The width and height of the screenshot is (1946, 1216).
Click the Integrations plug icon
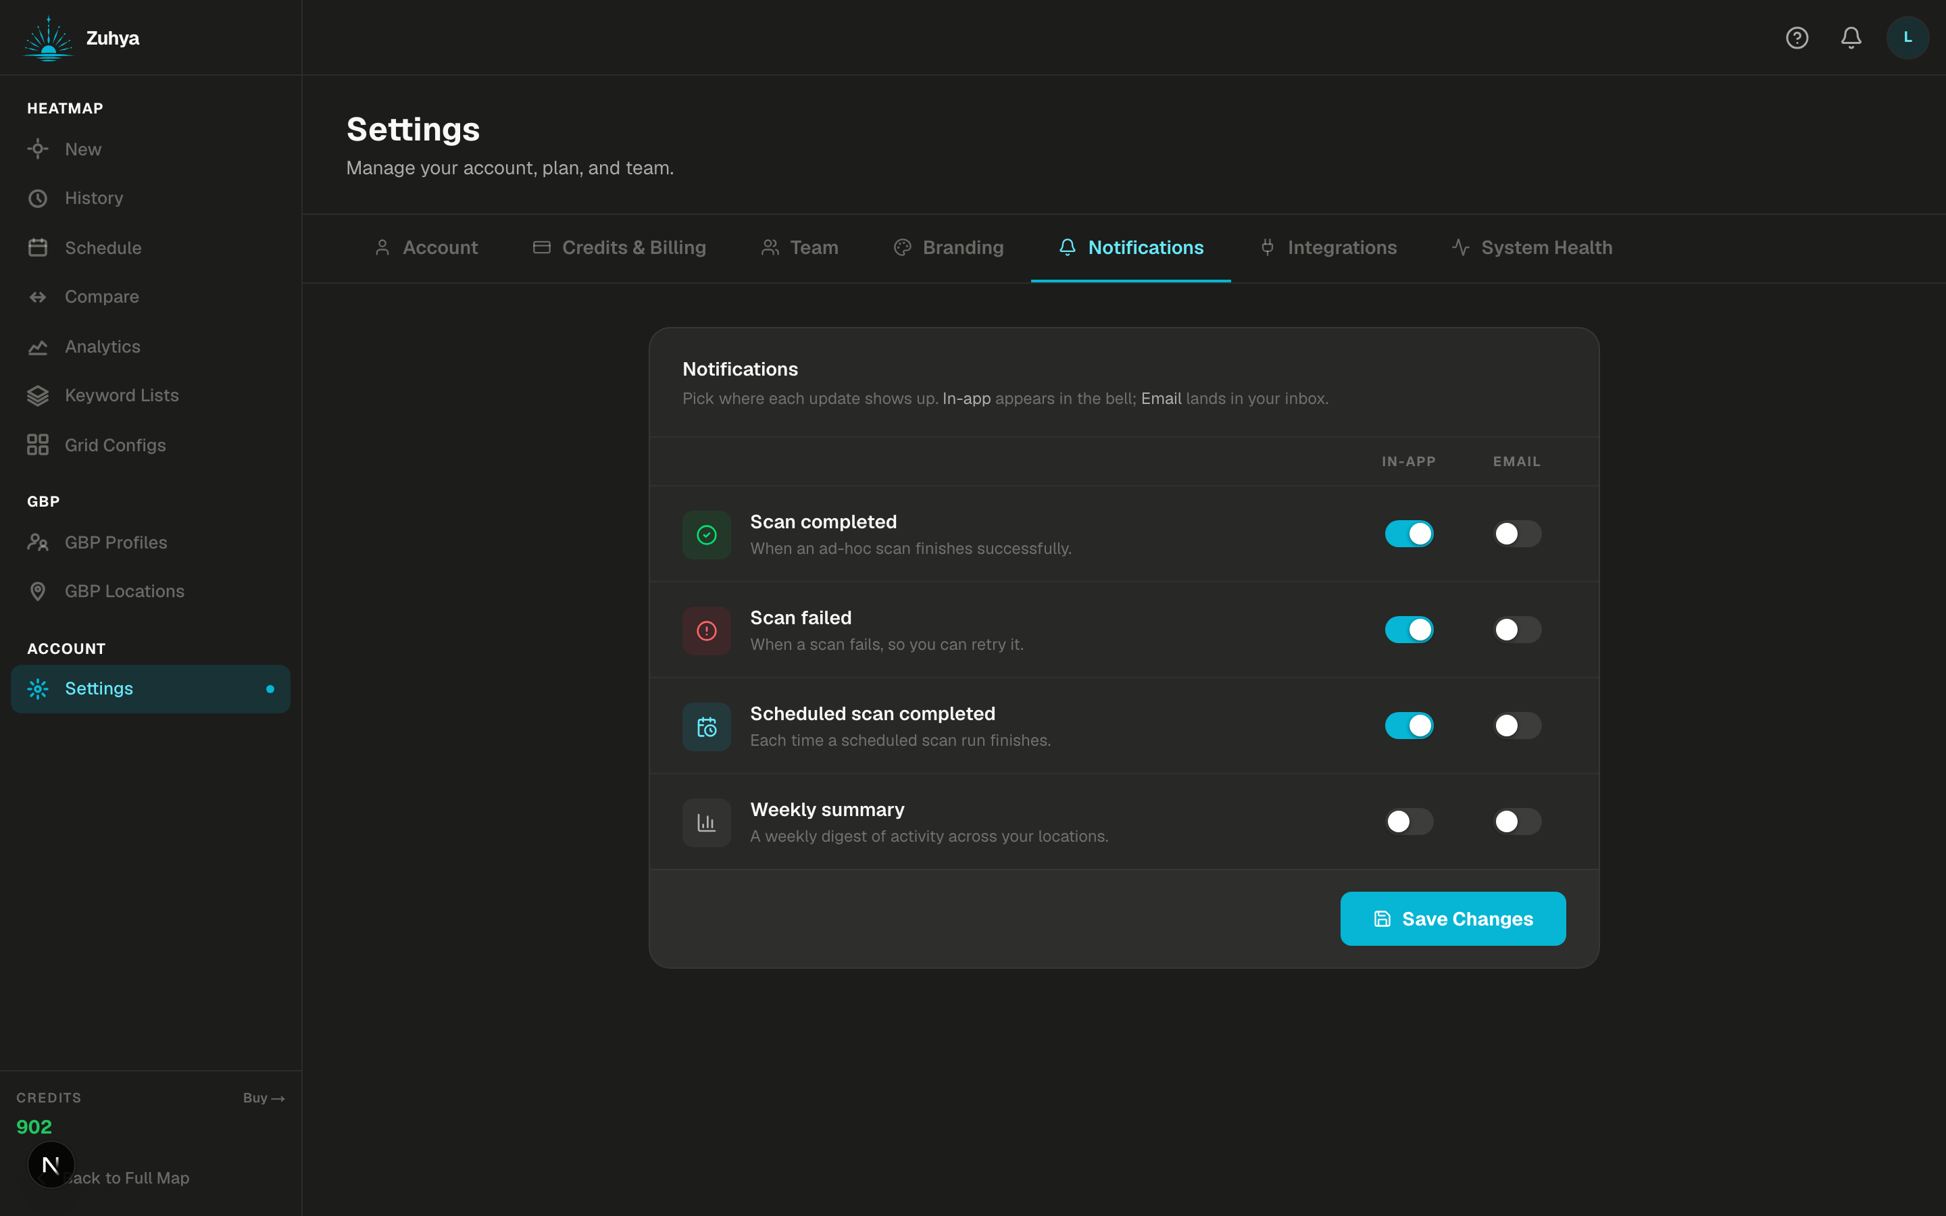point(1268,248)
